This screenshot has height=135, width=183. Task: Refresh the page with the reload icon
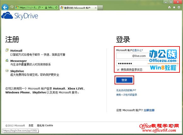point(56,8)
